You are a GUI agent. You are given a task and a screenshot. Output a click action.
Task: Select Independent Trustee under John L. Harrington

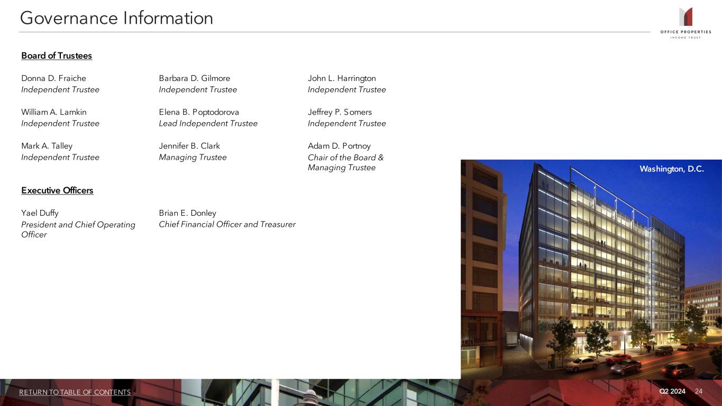pyautogui.click(x=347, y=89)
